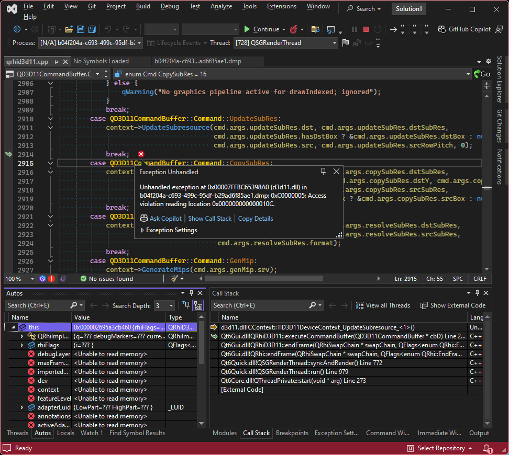Click the red error indicator in editor status
The image size is (509, 455).
point(51,279)
